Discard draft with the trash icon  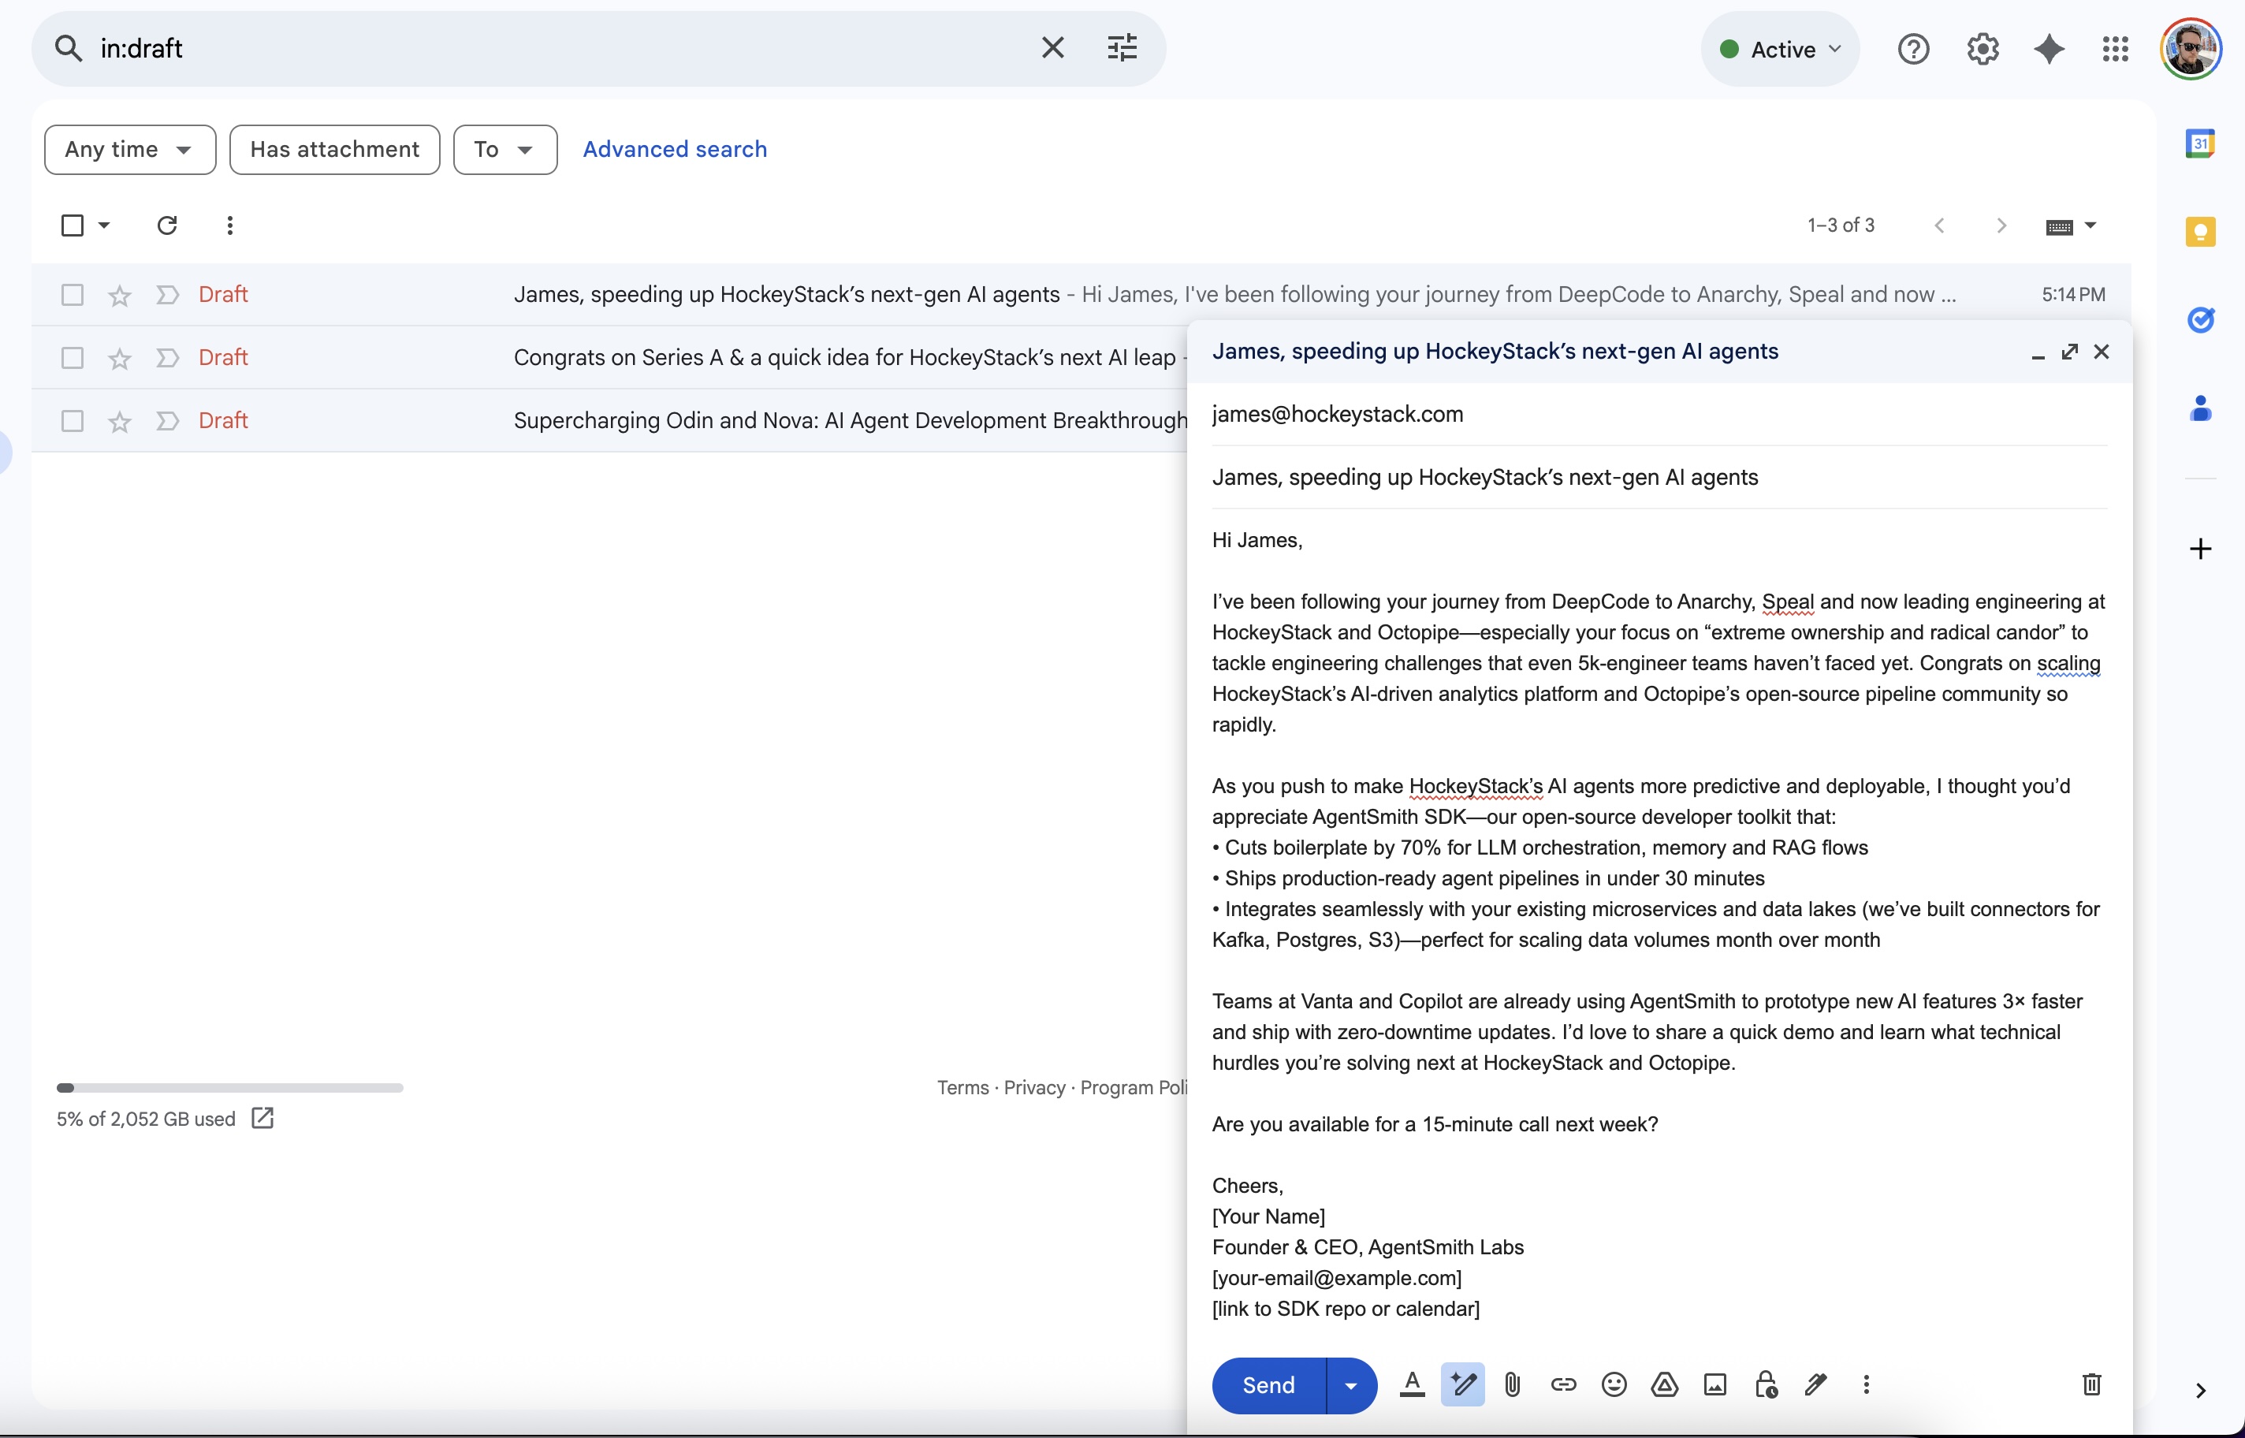click(2092, 1384)
